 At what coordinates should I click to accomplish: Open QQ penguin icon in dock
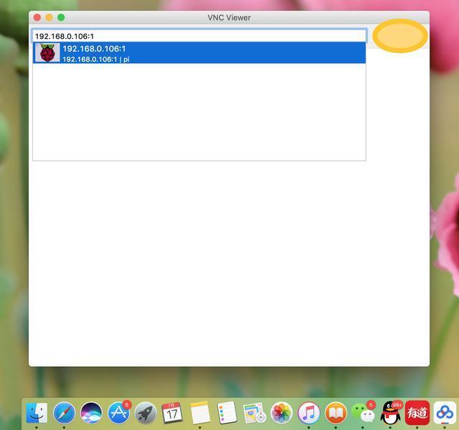point(390,413)
